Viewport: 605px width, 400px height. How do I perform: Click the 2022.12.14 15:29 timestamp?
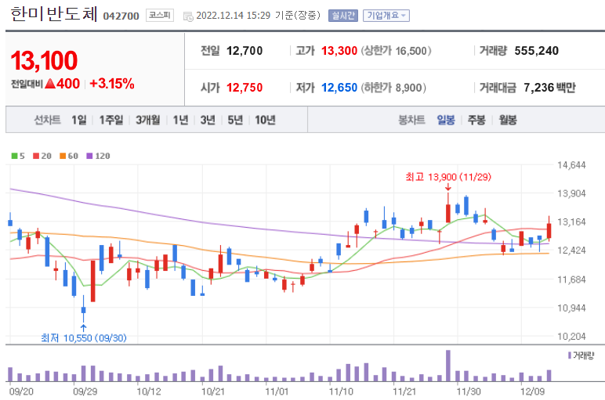(x=234, y=16)
